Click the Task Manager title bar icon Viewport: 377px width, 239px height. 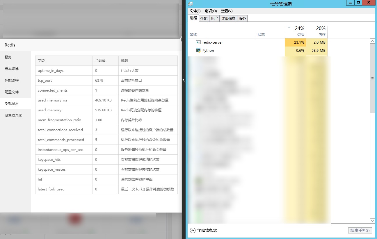[191, 3]
